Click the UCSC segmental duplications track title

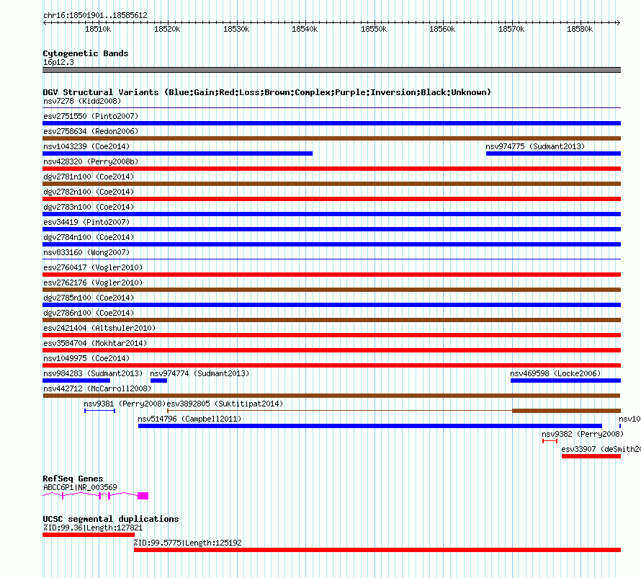[x=111, y=519]
